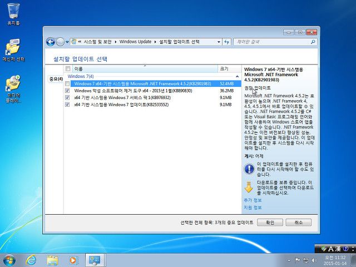
Task: Uncheck the Windows 7 Service Pack 1 update
Action: [67, 98]
